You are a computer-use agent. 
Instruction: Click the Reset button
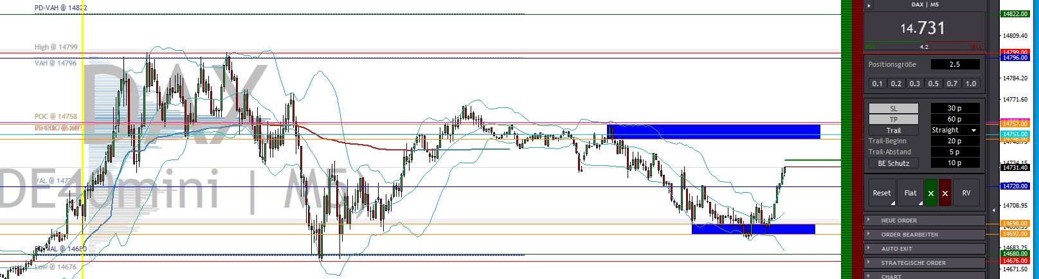click(882, 193)
